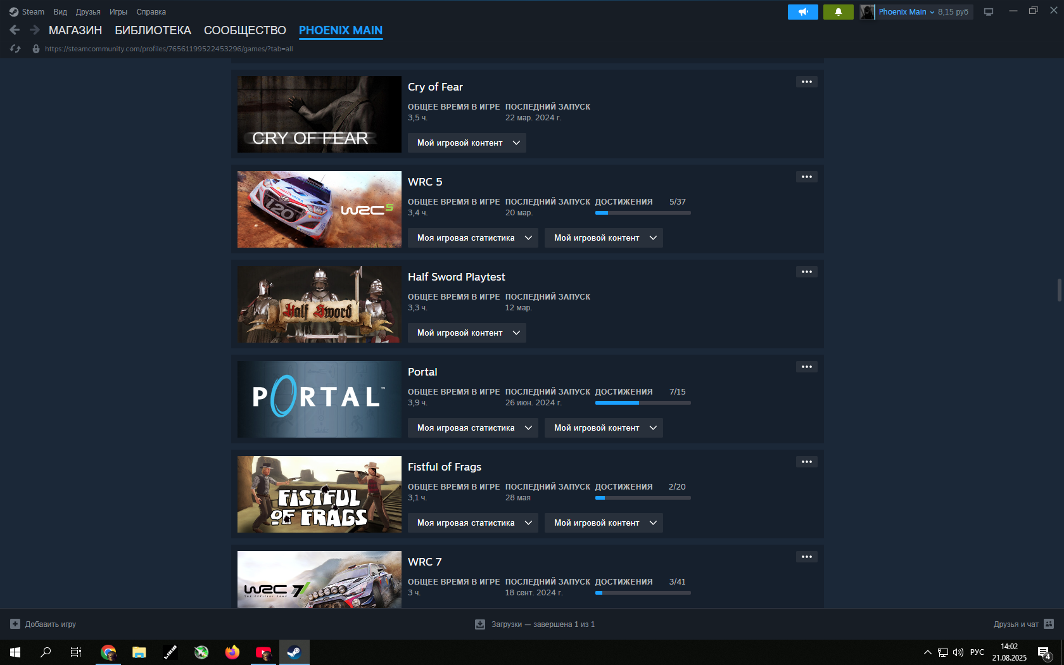Screen dimensions: 1064x665
Task: Open the Вид menu
Action: coord(60,12)
